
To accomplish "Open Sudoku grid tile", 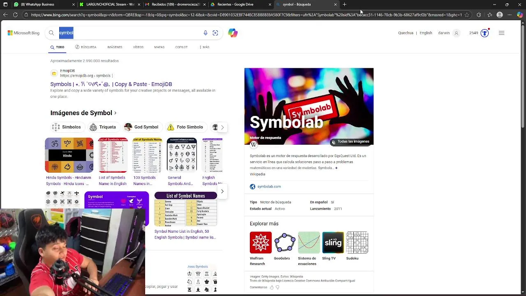I will (x=357, y=243).
